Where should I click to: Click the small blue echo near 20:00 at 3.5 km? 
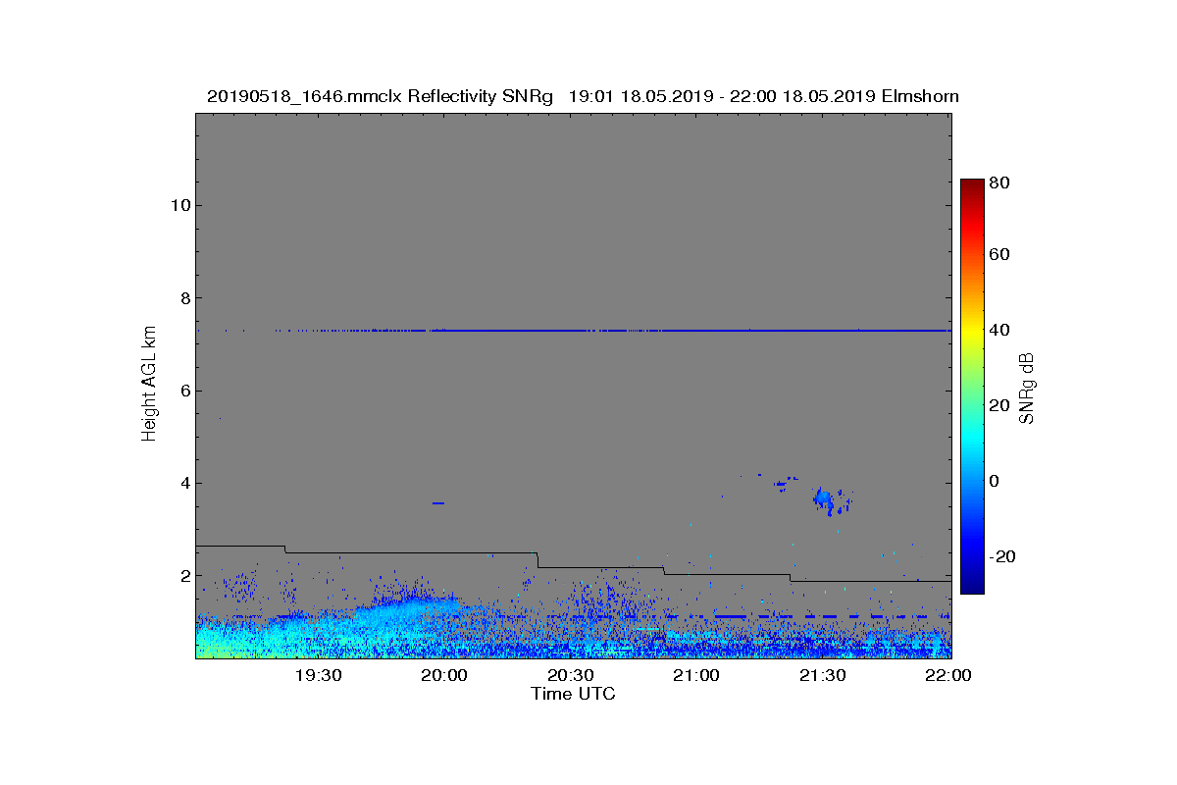tap(438, 503)
